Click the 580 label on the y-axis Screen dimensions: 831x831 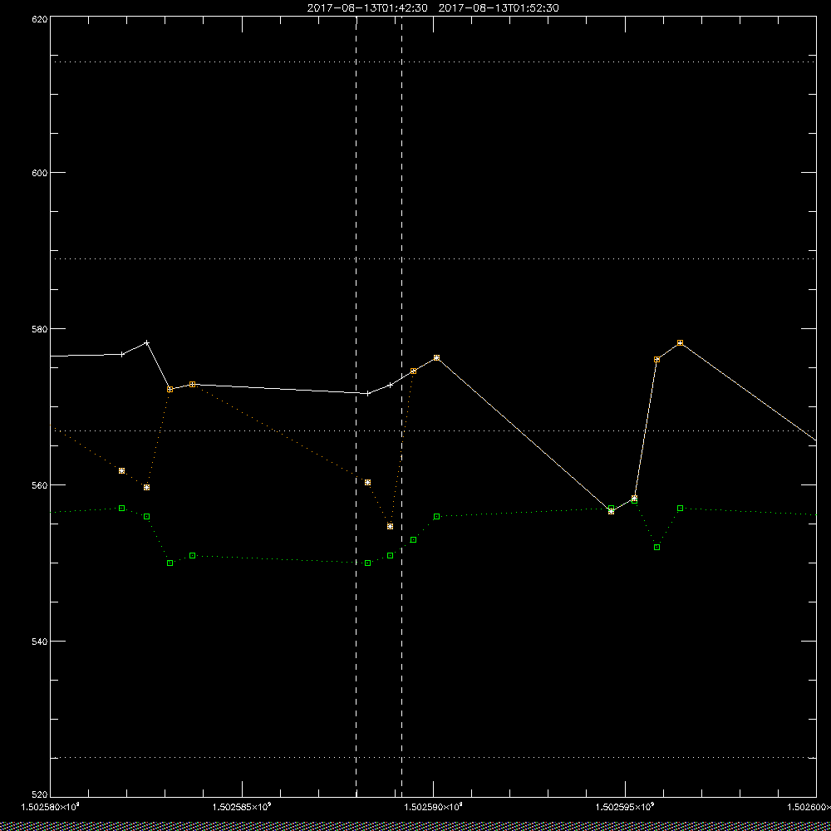click(40, 329)
